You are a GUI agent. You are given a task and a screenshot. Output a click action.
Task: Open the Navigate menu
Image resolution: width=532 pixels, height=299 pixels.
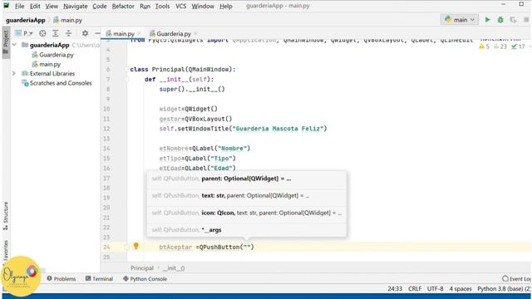pyautogui.click(x=76, y=6)
